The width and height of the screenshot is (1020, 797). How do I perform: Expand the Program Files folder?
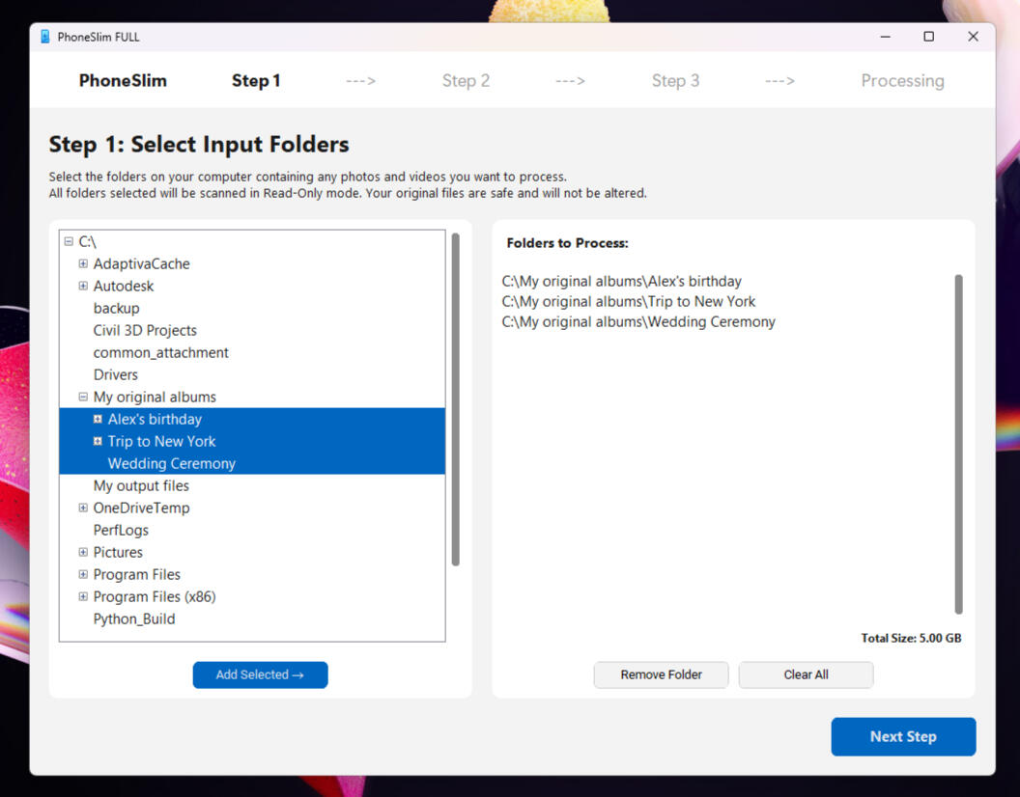pos(83,574)
